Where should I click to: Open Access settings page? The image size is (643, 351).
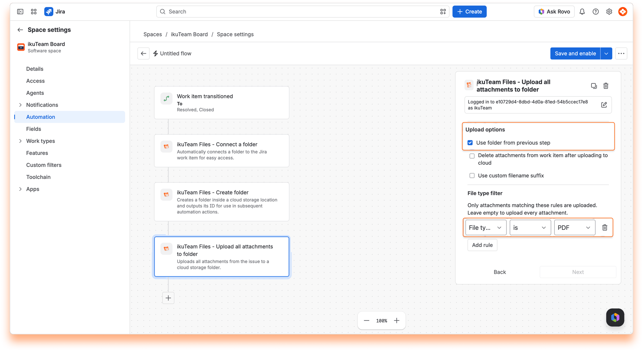pyautogui.click(x=35, y=81)
